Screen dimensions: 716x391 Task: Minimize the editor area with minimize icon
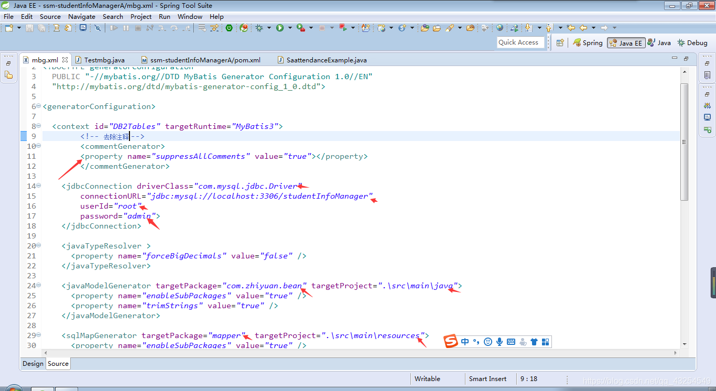[674, 59]
